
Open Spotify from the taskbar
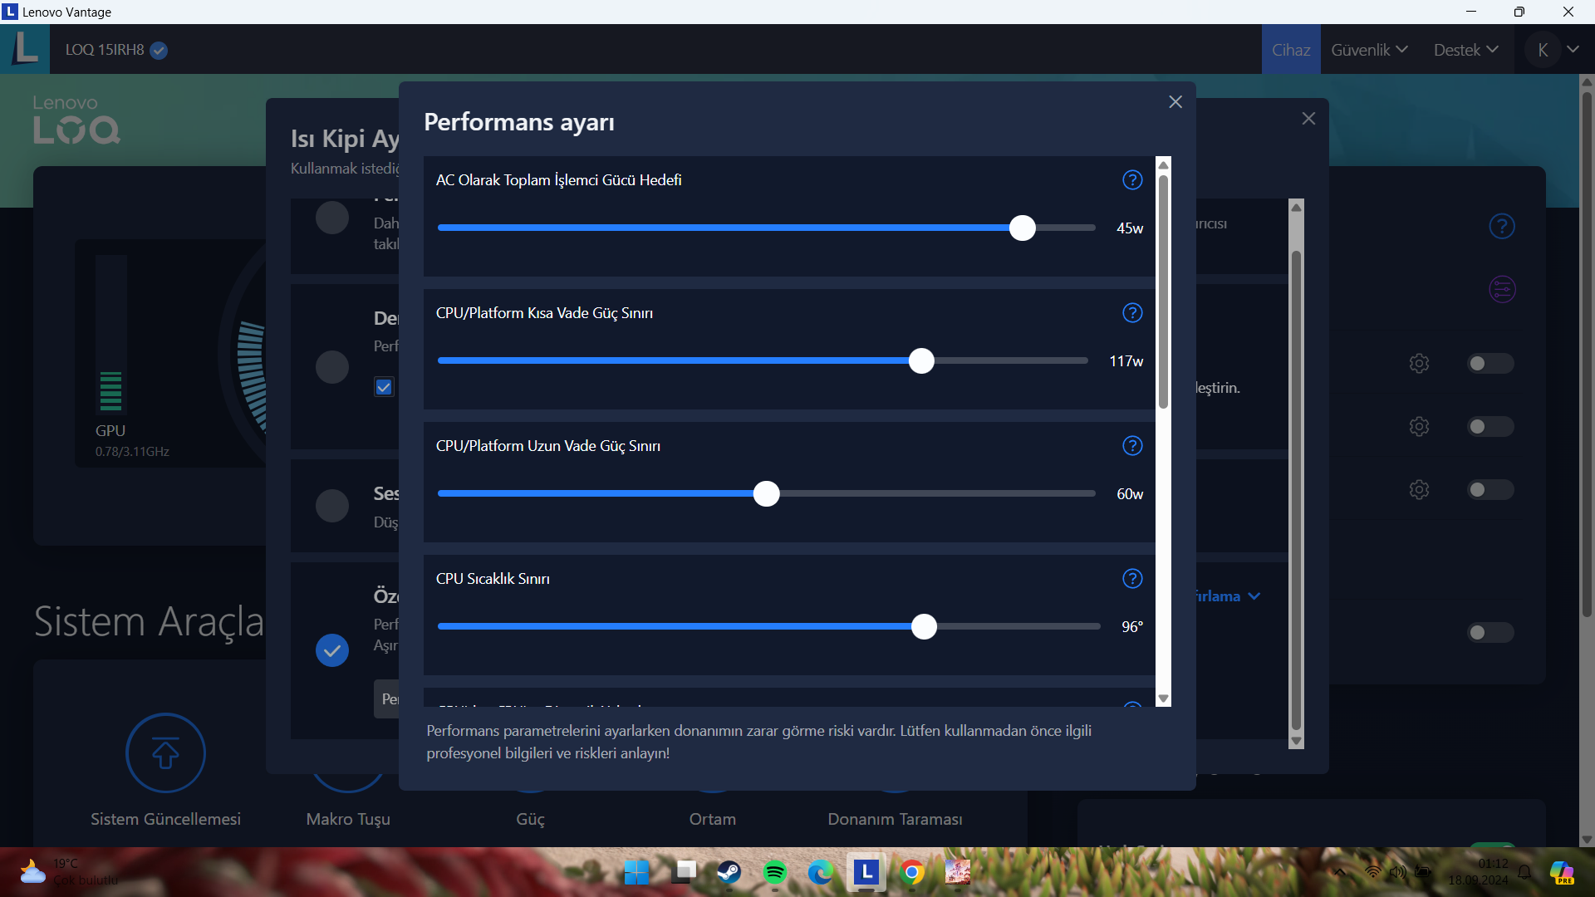pos(774,872)
